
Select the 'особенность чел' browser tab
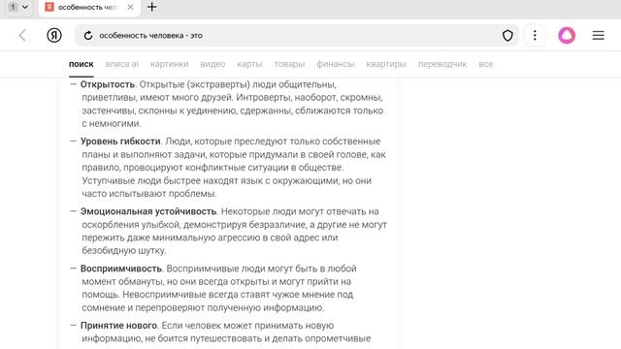pyautogui.click(x=89, y=8)
